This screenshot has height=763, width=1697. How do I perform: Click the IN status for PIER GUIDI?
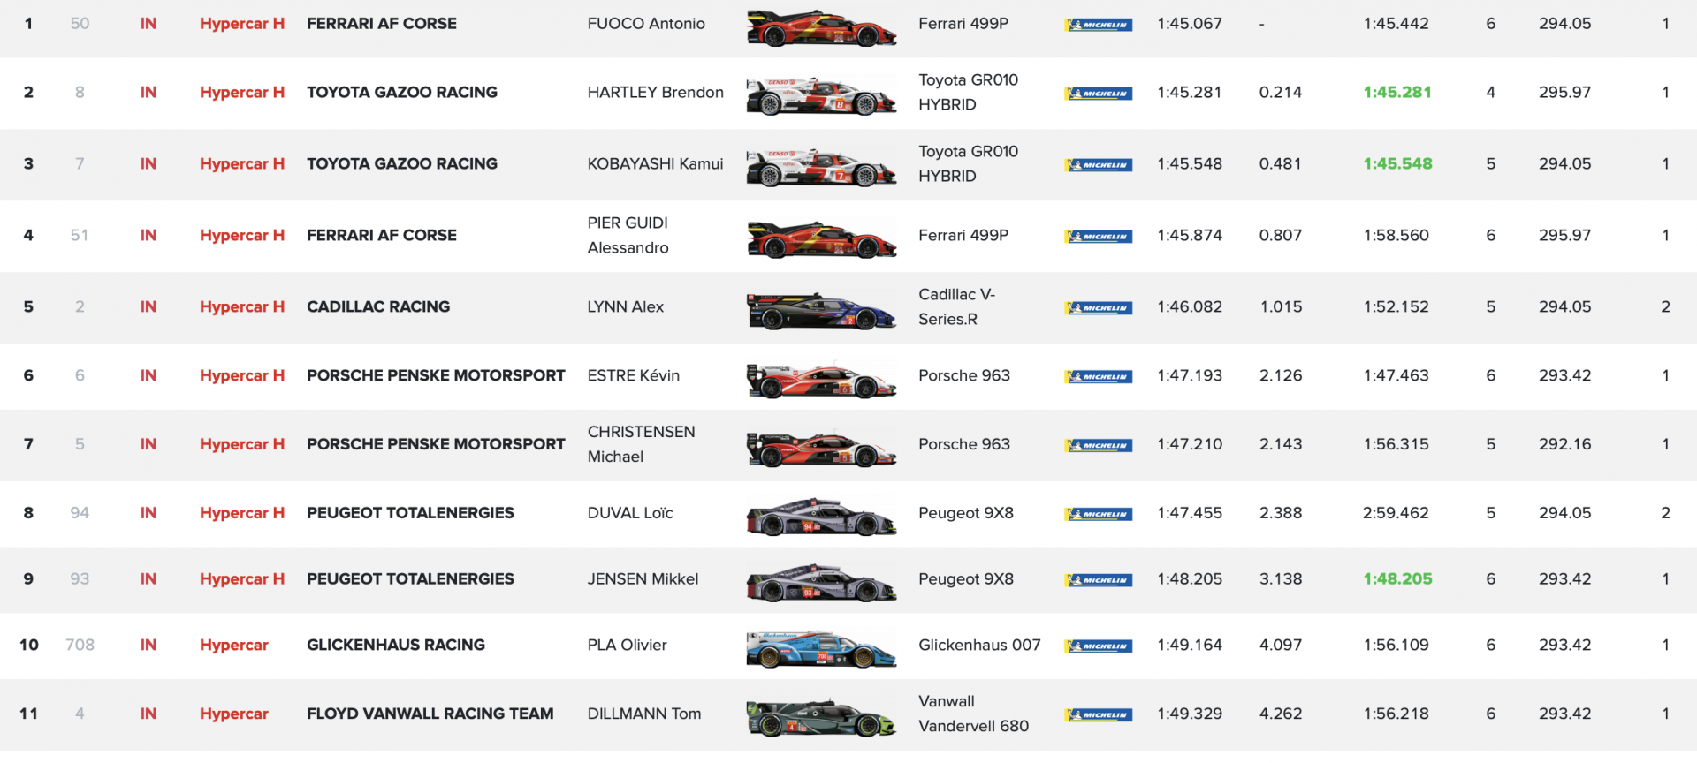(x=148, y=235)
